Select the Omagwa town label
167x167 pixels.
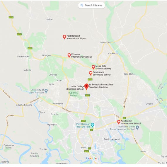point(47,55)
